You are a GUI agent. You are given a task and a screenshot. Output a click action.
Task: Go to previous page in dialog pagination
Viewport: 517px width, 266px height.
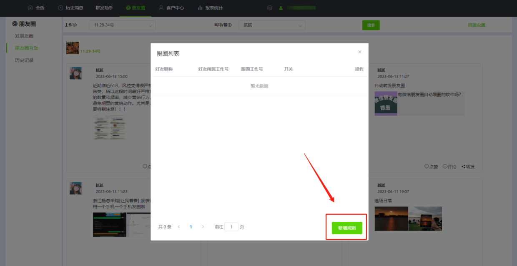coord(179,227)
